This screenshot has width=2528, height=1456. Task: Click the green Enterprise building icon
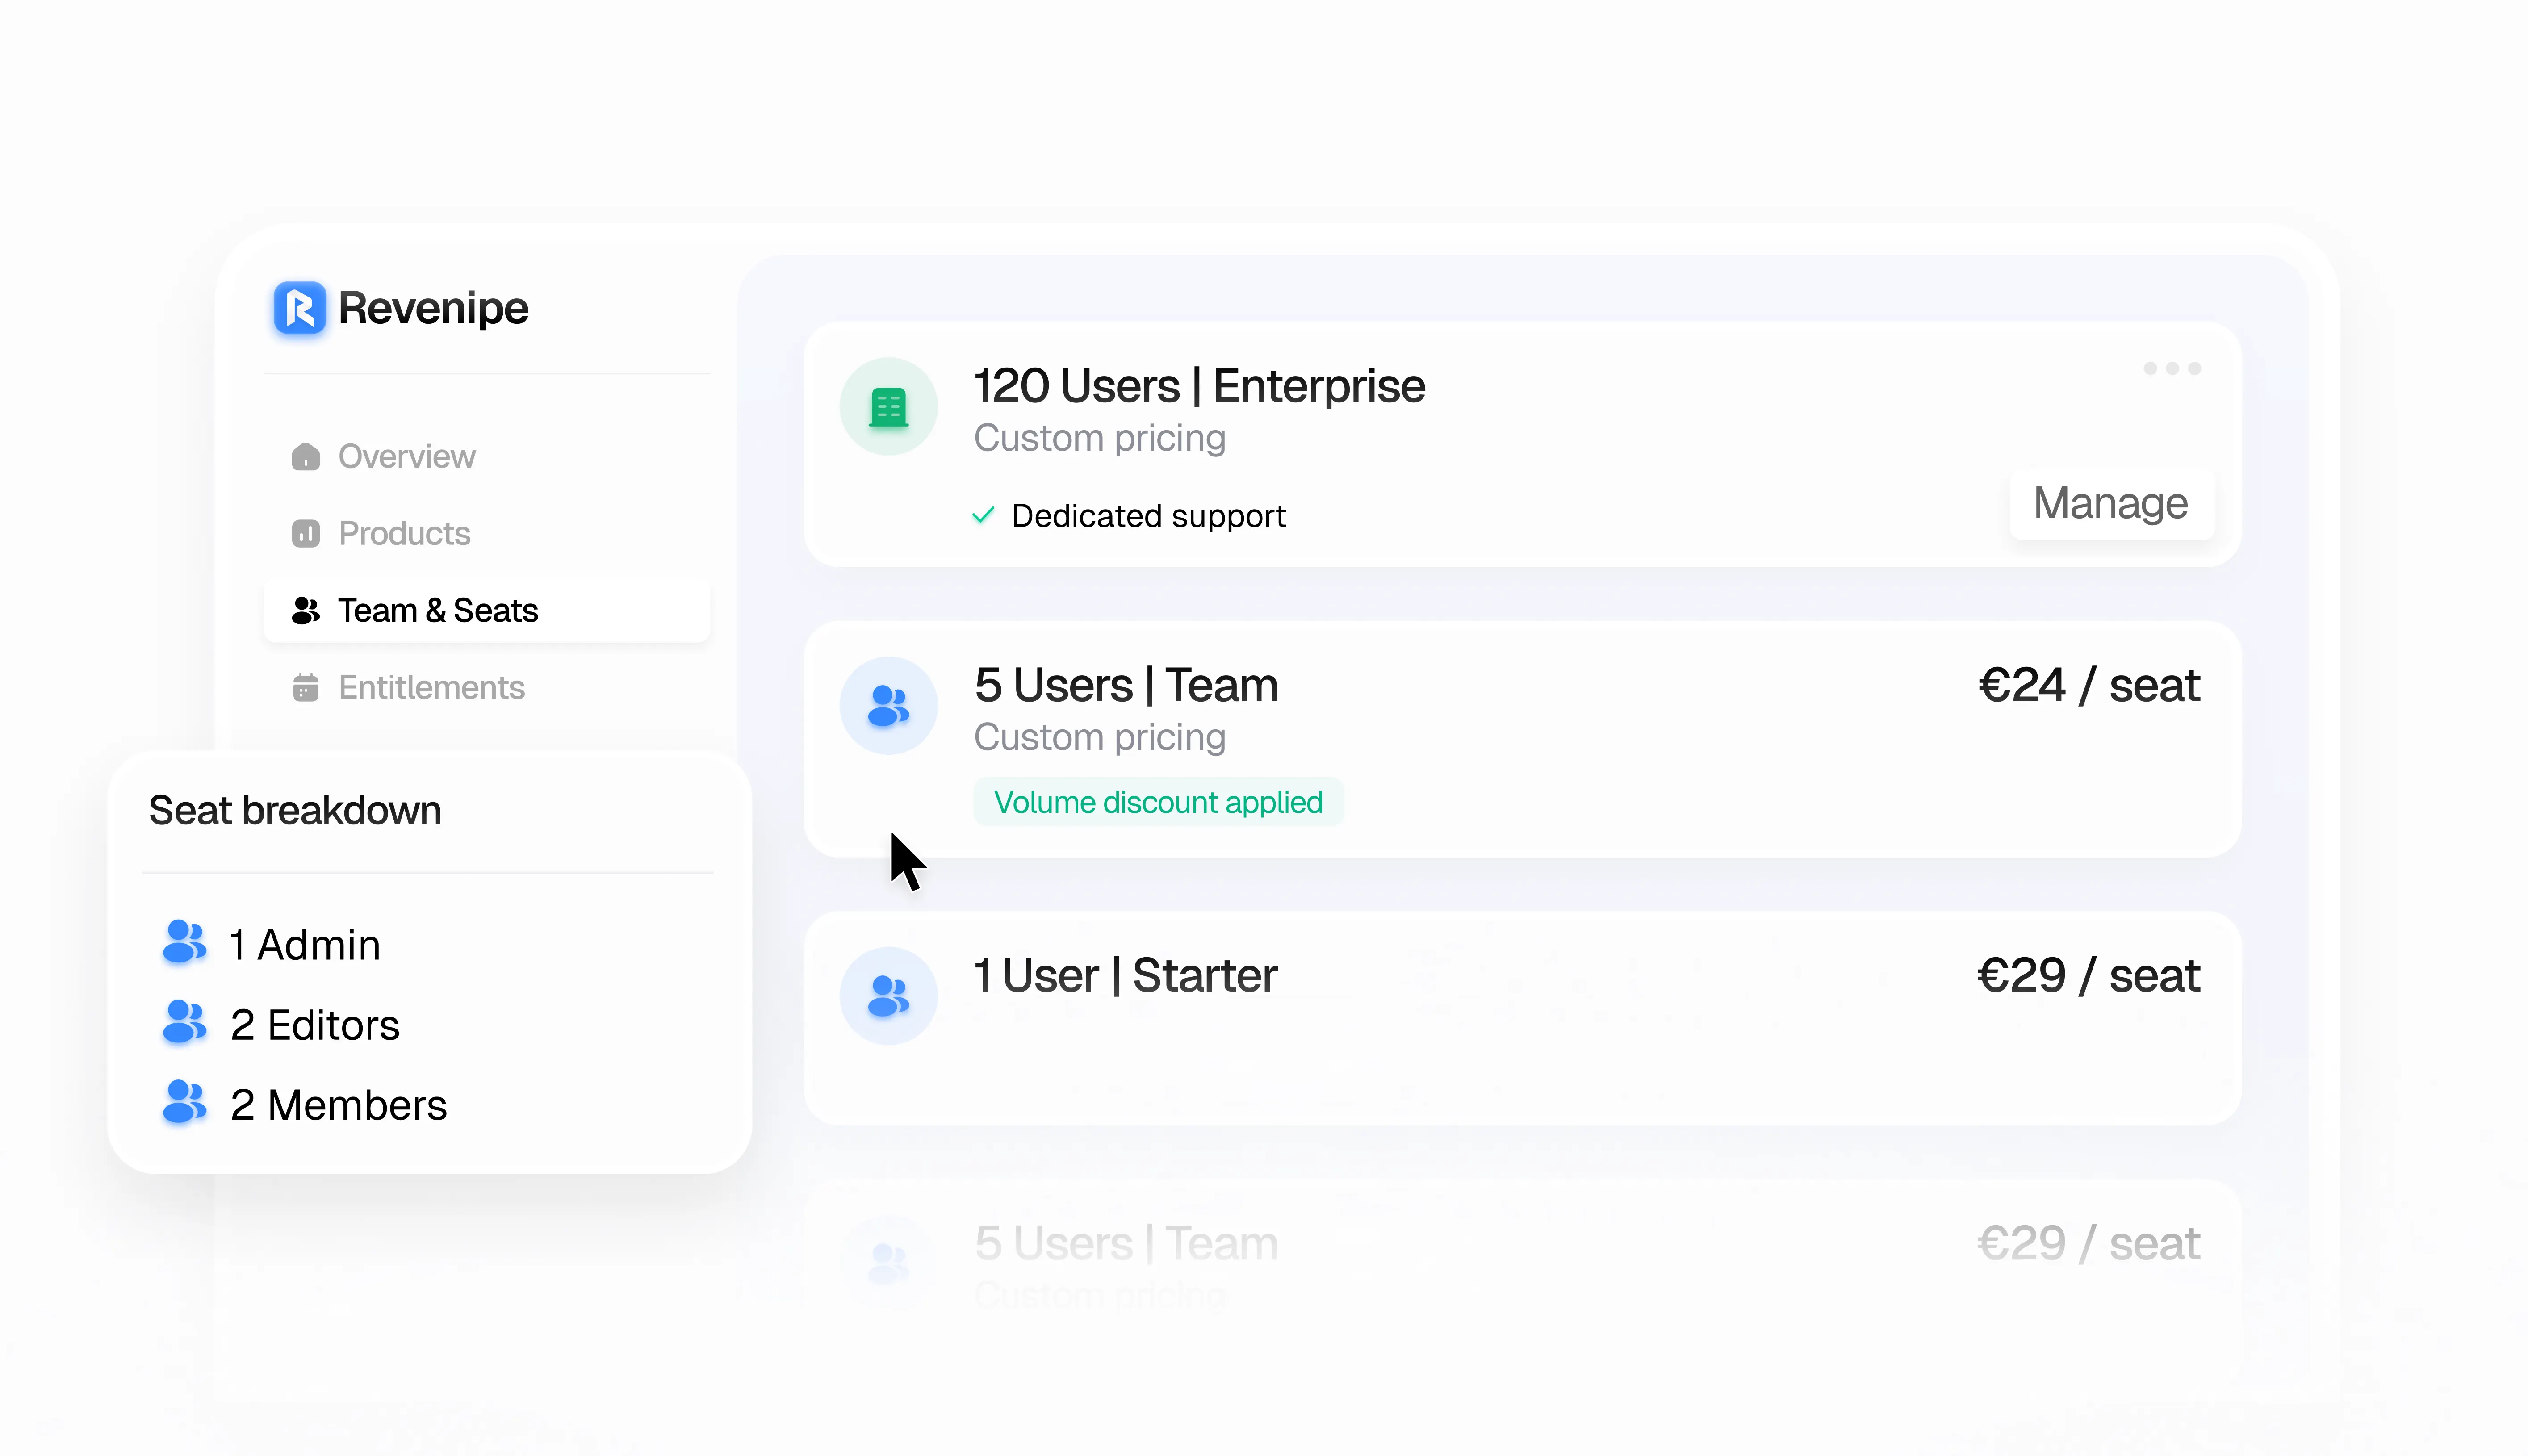pos(888,406)
